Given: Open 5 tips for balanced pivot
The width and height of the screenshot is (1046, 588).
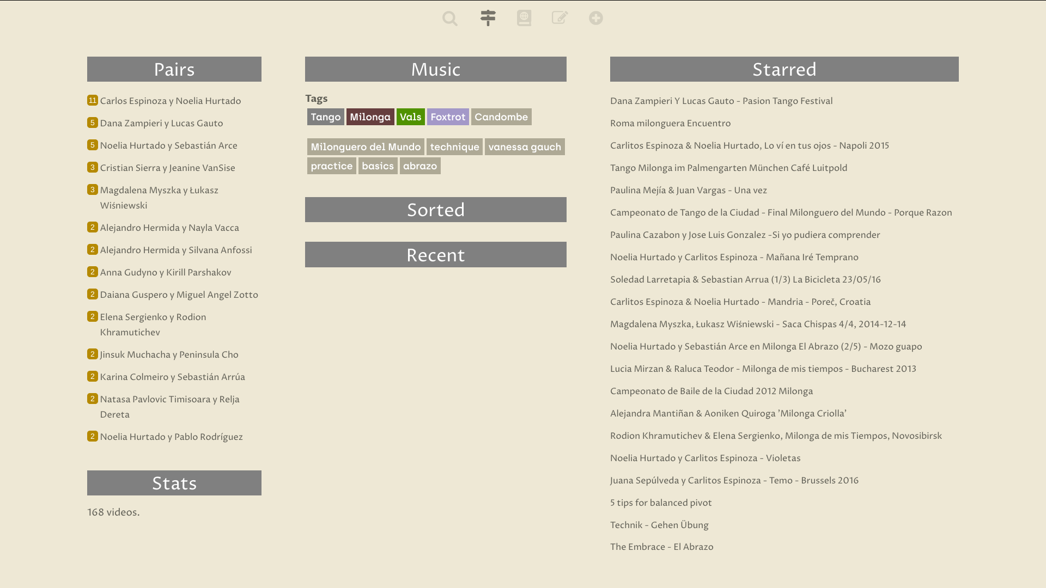Looking at the screenshot, I should [661, 503].
